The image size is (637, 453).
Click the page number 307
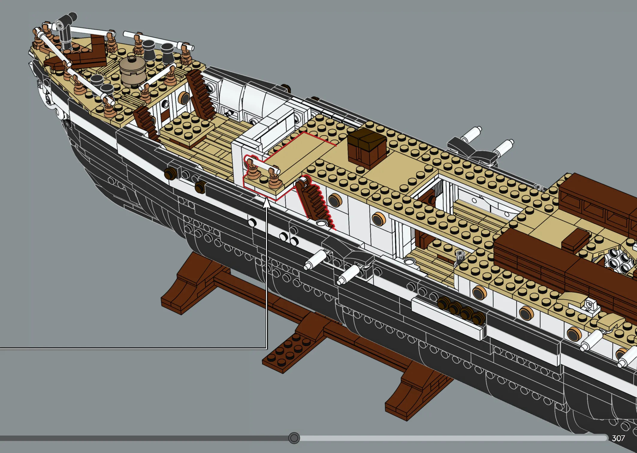pos(618,438)
